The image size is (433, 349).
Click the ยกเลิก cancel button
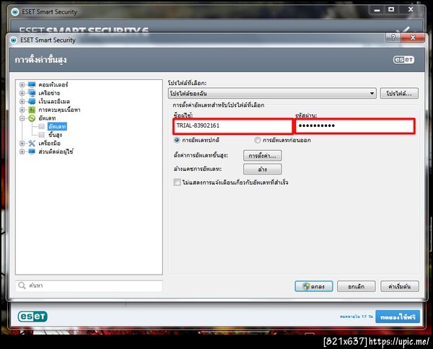pyautogui.click(x=357, y=286)
